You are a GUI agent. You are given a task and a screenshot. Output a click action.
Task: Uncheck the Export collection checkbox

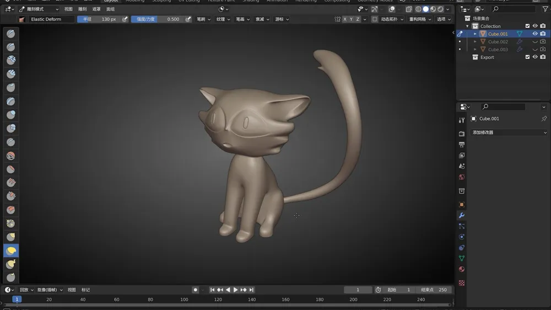(527, 57)
